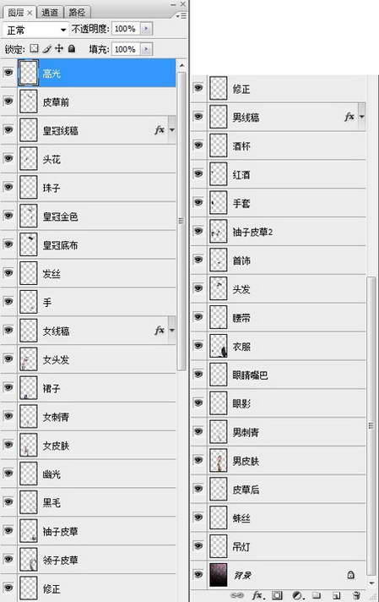Screen dimensions: 379x602
Task: Toggle visibility of the 背景 layer
Action: [198, 574]
